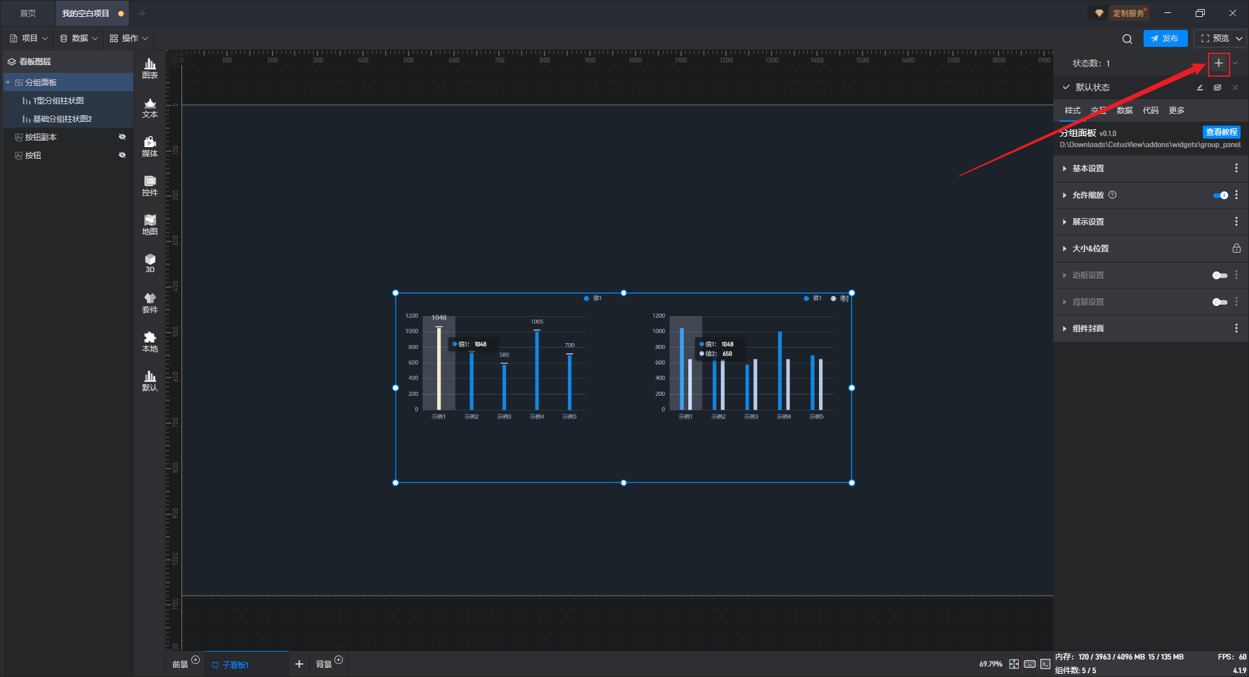Image resolution: width=1249 pixels, height=677 pixels.
Task: Select the 文本 text component icon
Action: coord(150,107)
